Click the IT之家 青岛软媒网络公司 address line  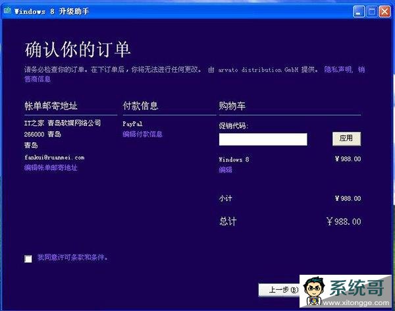63,123
